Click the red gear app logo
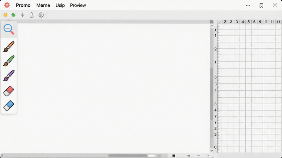The height and width of the screenshot is (158, 282). coord(7,5)
